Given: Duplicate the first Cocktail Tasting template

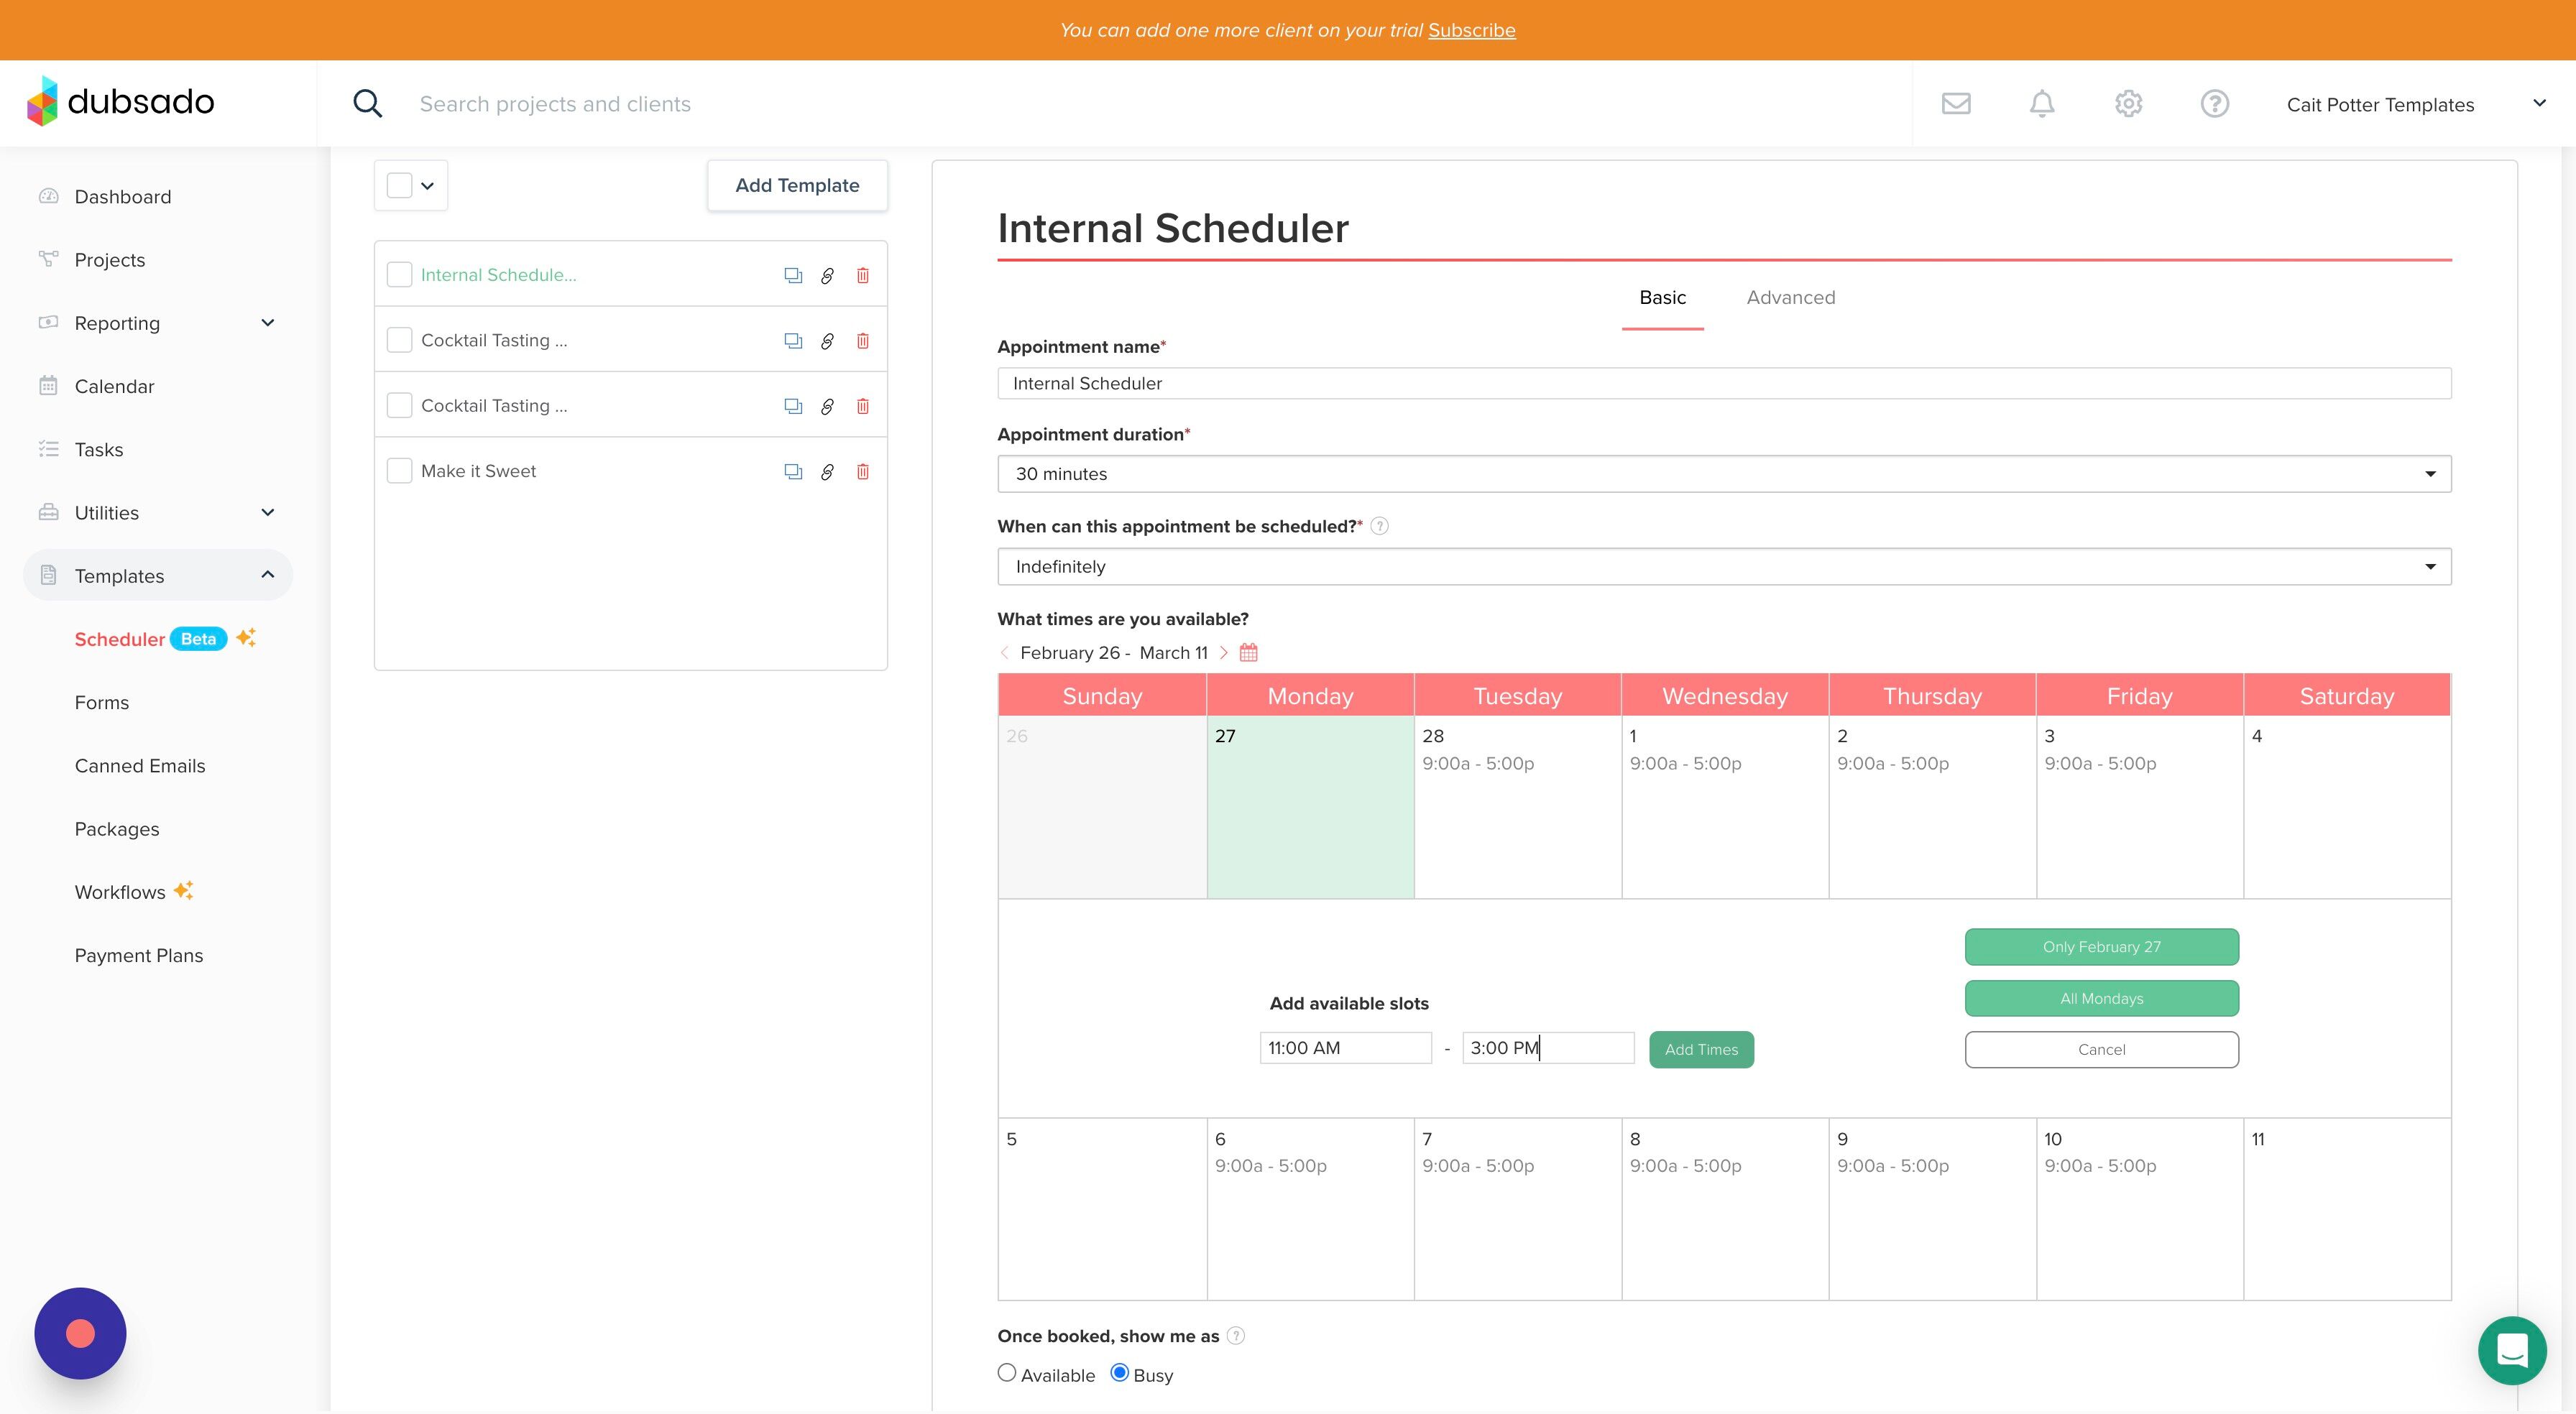Looking at the screenshot, I should [793, 341].
